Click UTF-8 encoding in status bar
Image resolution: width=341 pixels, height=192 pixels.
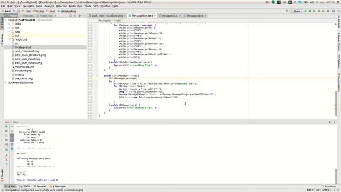click(x=327, y=190)
